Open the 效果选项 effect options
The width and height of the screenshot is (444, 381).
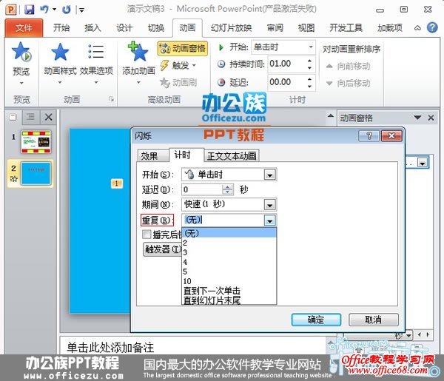[96, 63]
